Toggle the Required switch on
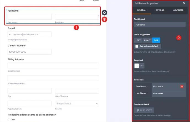 (x=139, y=66)
